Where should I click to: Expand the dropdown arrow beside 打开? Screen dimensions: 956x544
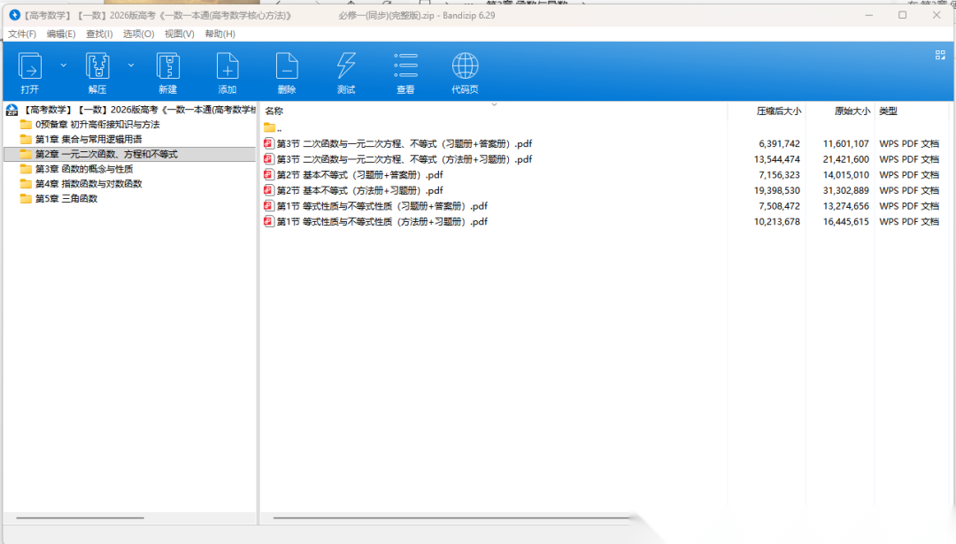point(63,65)
